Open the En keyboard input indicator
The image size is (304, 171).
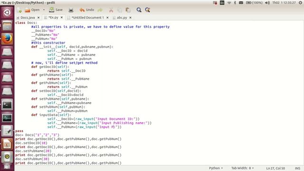click(x=222, y=3)
